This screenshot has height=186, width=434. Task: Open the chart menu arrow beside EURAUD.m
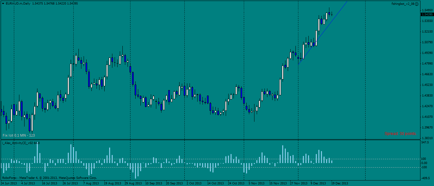[x=3, y=3]
